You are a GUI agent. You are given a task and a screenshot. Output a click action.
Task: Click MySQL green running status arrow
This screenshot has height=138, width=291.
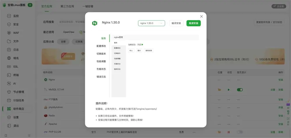click(x=229, y=90)
